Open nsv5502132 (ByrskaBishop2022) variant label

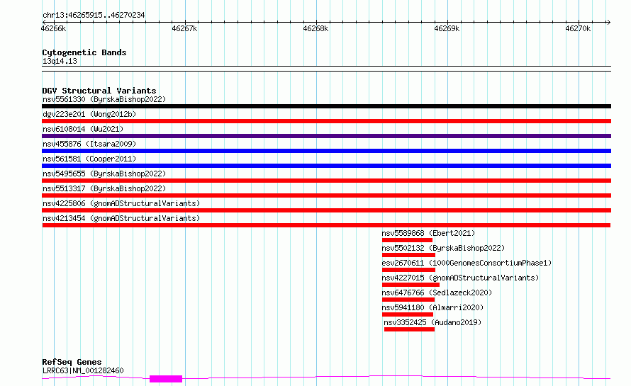coord(443,248)
